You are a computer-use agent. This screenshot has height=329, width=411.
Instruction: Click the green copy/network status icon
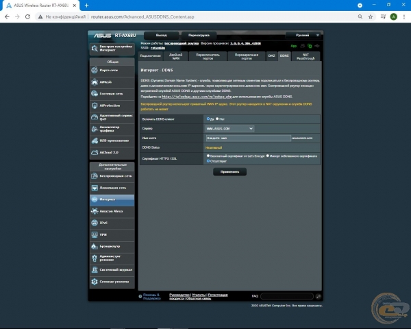310,46
